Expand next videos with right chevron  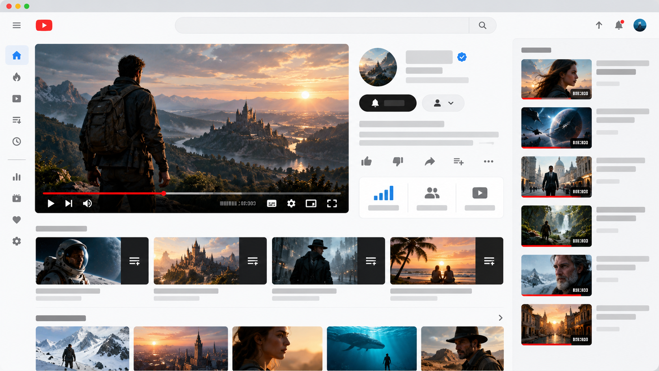[500, 318]
